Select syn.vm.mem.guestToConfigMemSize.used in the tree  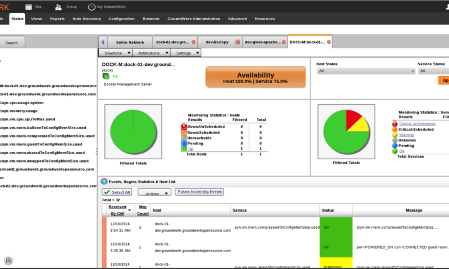(x=41, y=144)
